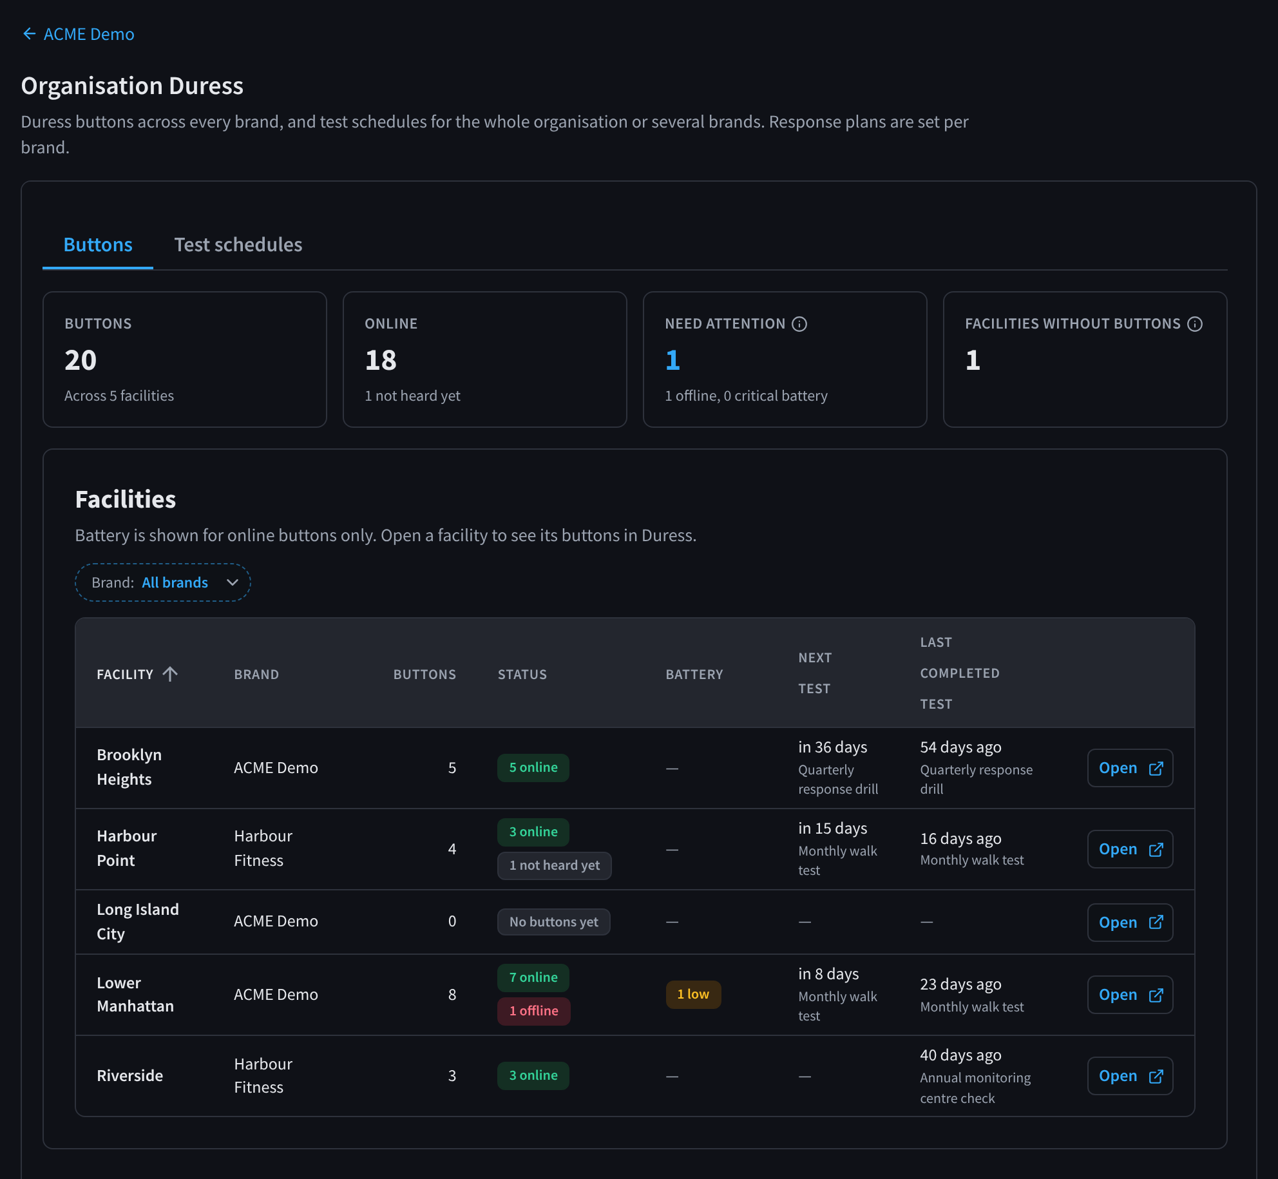The width and height of the screenshot is (1278, 1179).
Task: Click the '5 online' status badge
Action: click(533, 767)
